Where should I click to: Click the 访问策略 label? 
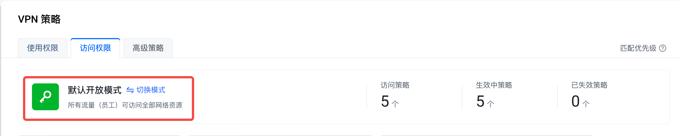(395, 85)
